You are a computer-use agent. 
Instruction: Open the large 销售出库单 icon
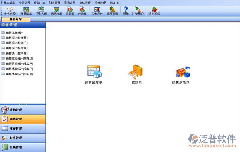tap(93, 75)
